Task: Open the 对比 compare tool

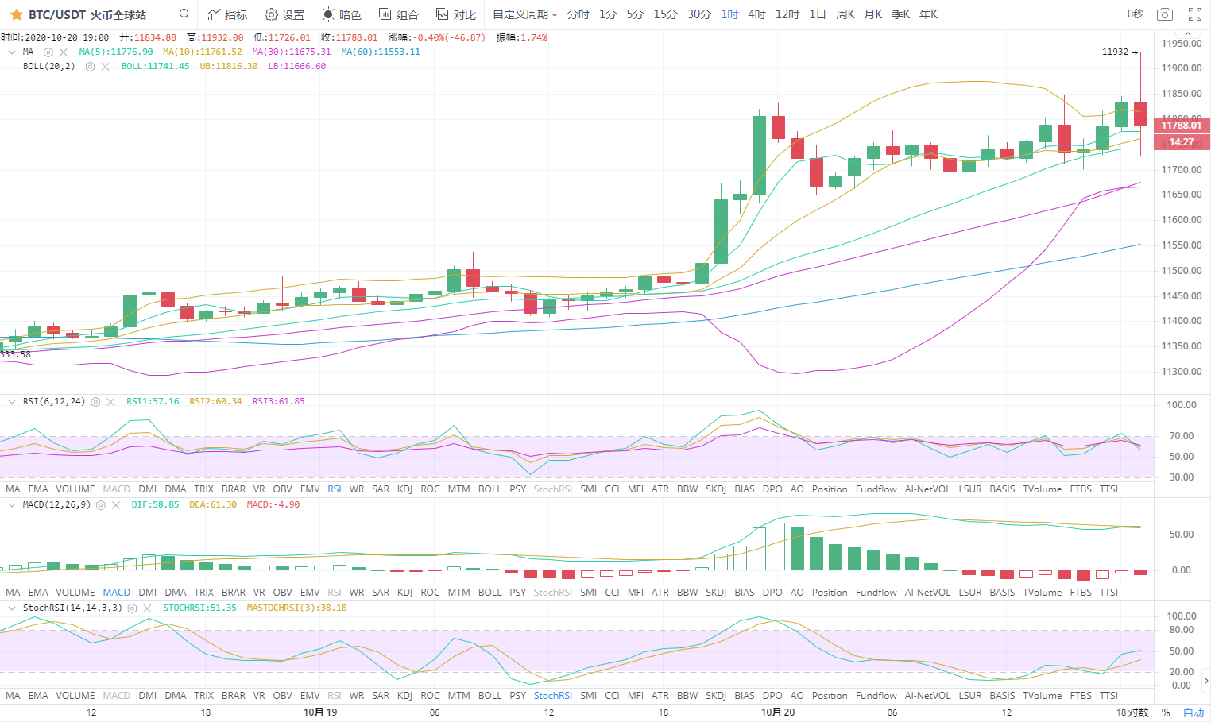Action: point(456,14)
